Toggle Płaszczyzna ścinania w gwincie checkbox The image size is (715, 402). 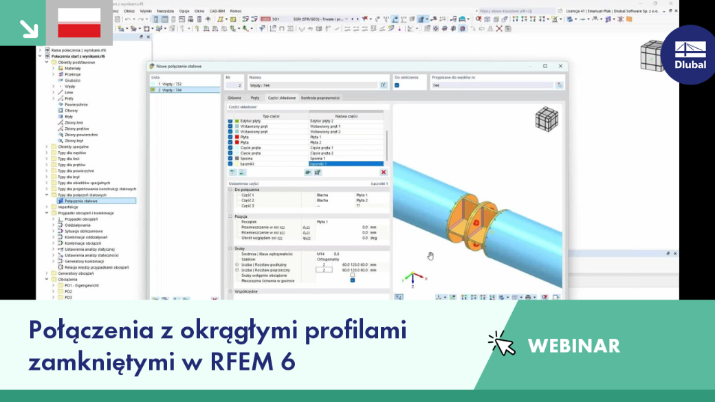point(353,280)
